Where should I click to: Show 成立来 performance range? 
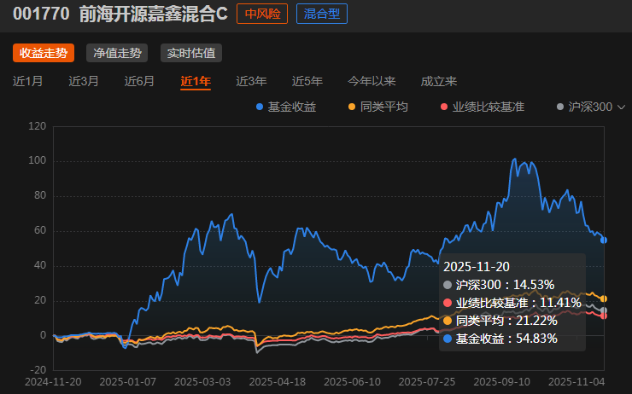tap(439, 82)
